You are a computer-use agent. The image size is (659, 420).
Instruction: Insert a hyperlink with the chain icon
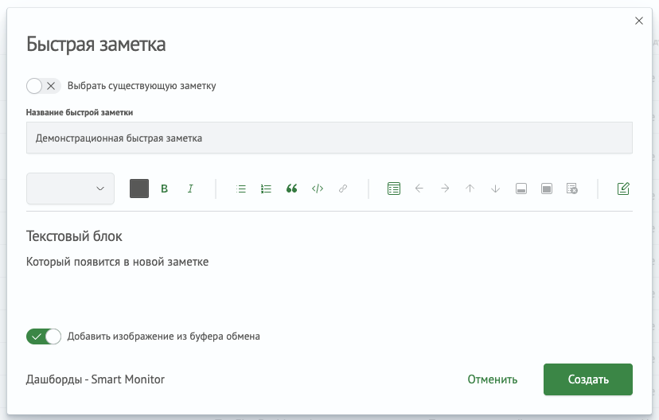click(x=343, y=189)
